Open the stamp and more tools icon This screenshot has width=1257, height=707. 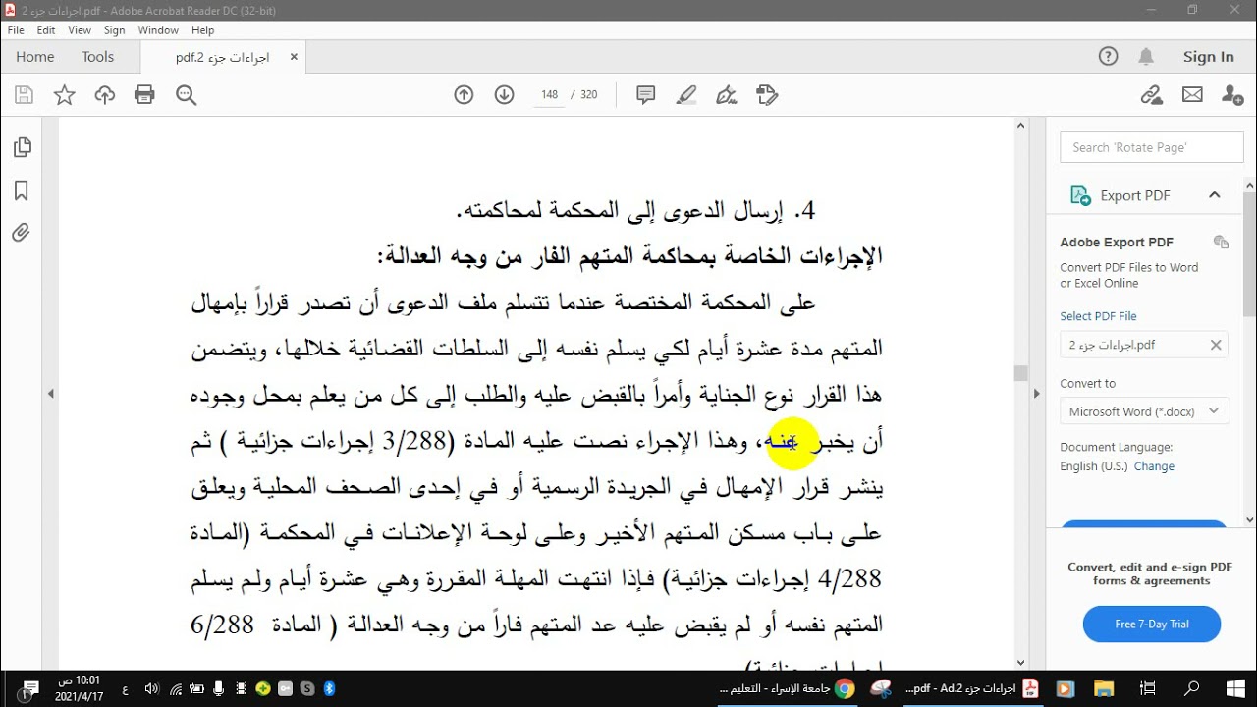tap(767, 94)
